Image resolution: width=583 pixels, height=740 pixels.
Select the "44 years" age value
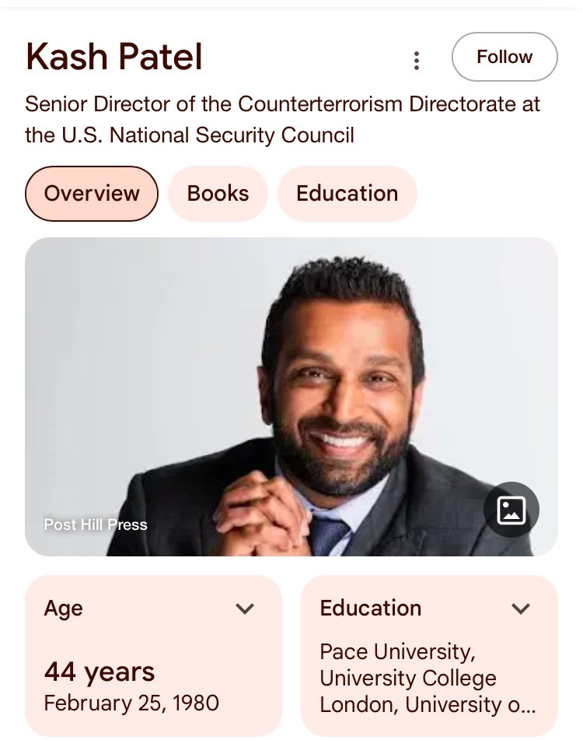[x=99, y=672]
